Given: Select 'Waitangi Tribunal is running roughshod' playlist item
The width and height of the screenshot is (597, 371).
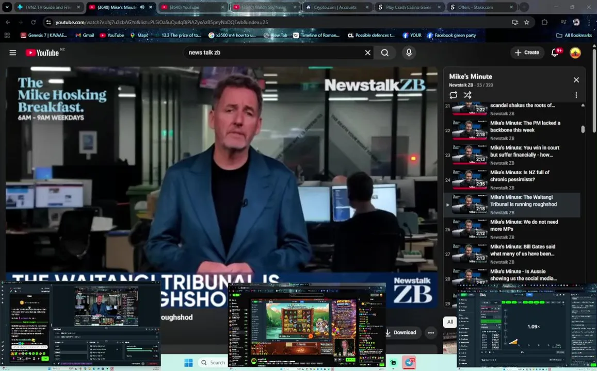Looking at the screenshot, I should coord(512,205).
